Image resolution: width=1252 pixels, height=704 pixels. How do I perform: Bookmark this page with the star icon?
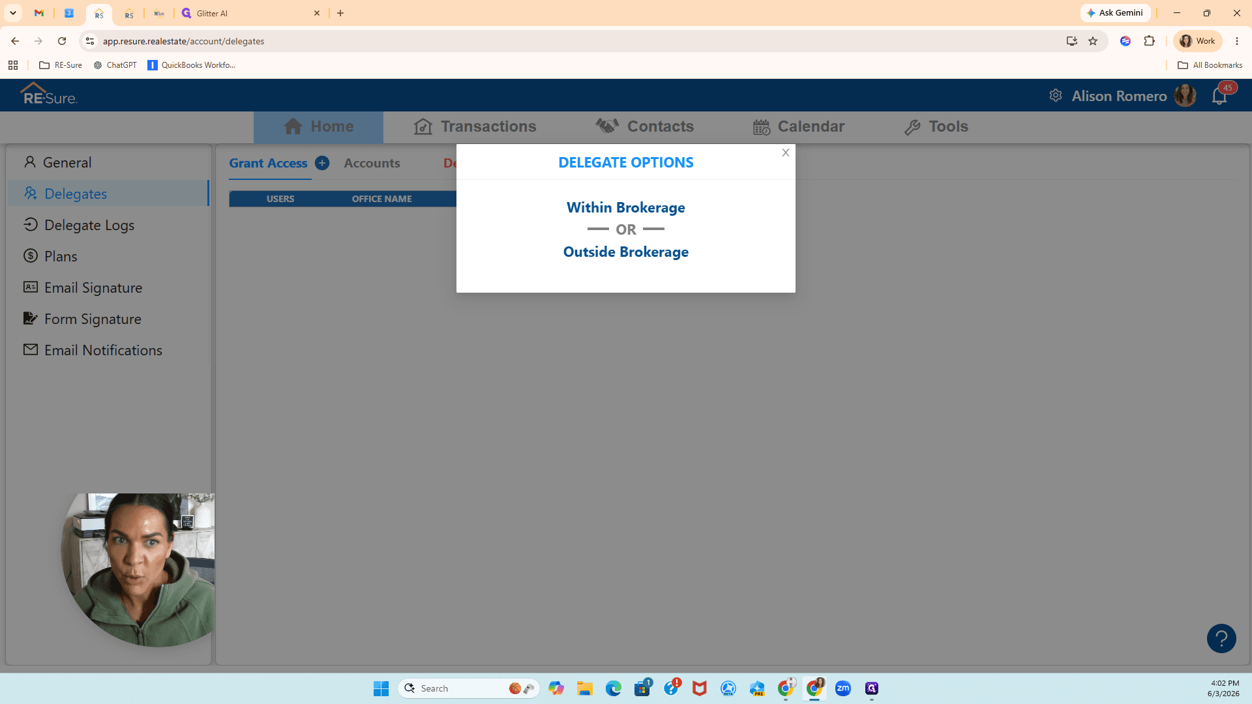1093,41
